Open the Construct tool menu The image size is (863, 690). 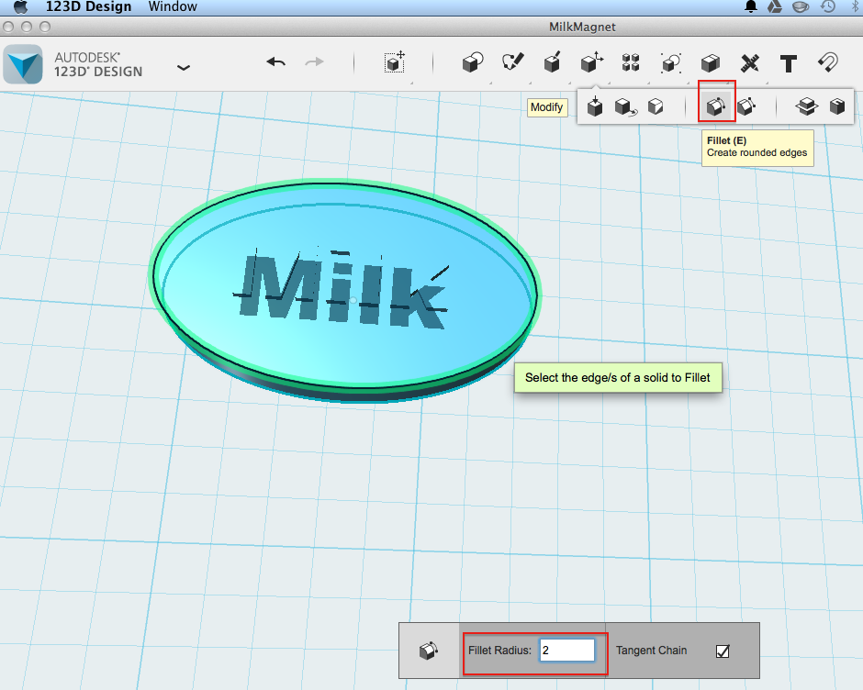point(552,62)
